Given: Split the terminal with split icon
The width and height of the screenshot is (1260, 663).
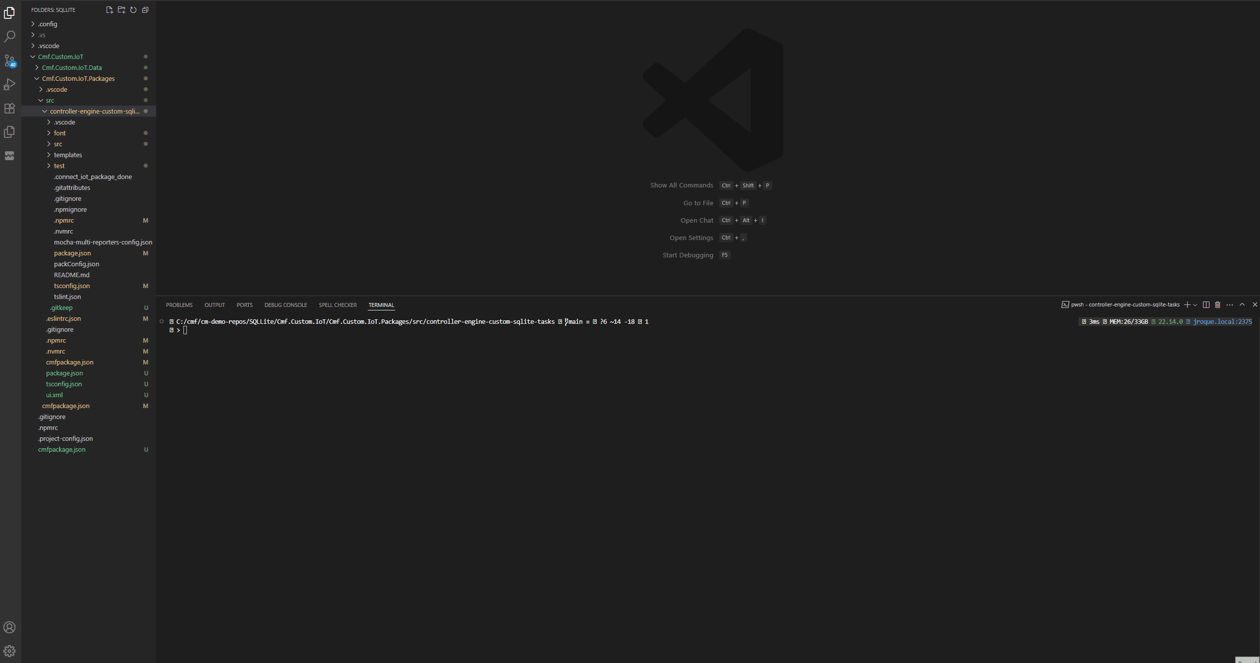Looking at the screenshot, I should 1206,305.
